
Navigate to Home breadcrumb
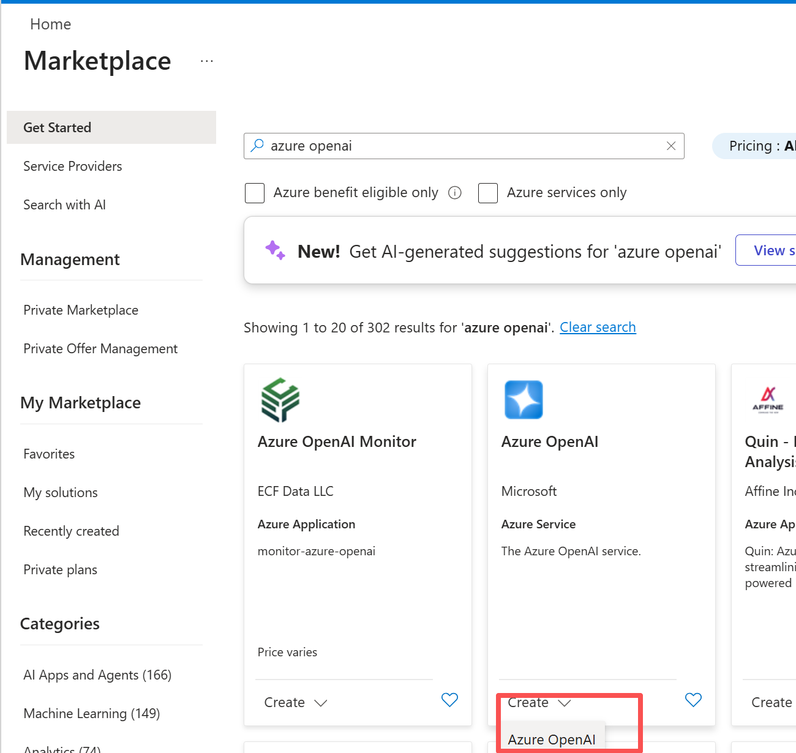[51, 24]
